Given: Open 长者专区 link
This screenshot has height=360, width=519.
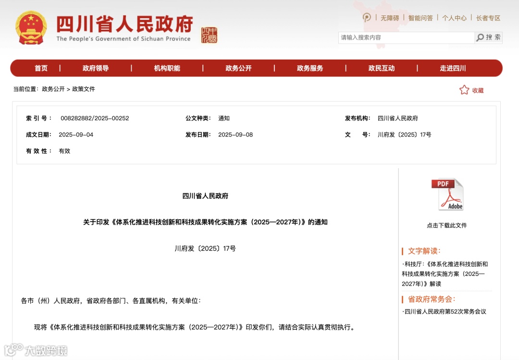Looking at the screenshot, I should (x=488, y=18).
